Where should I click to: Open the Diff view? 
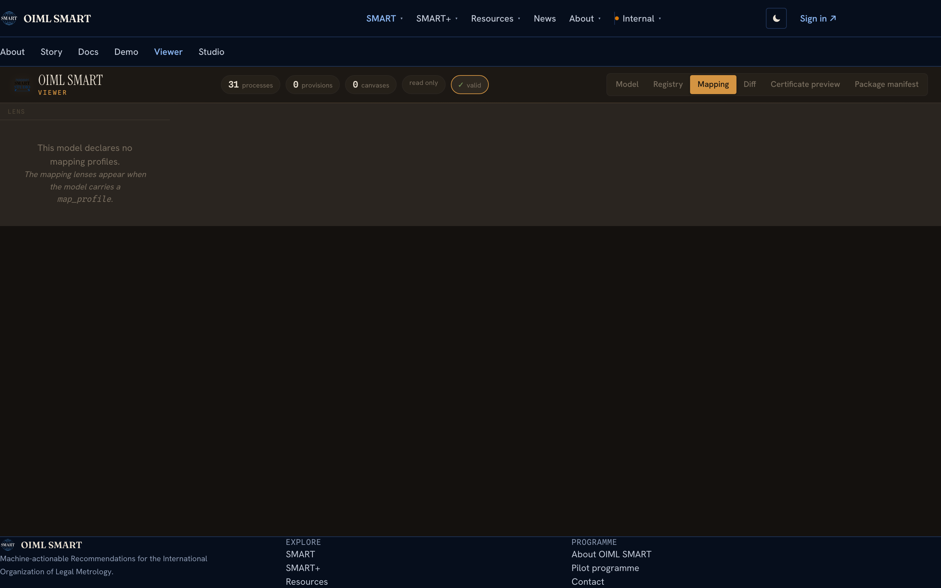[x=749, y=84]
